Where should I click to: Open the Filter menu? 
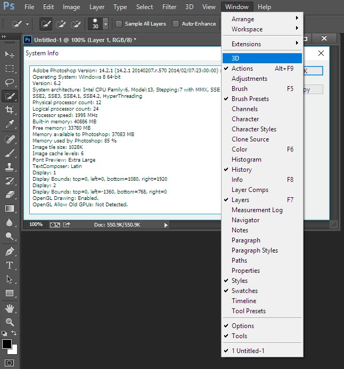169,7
